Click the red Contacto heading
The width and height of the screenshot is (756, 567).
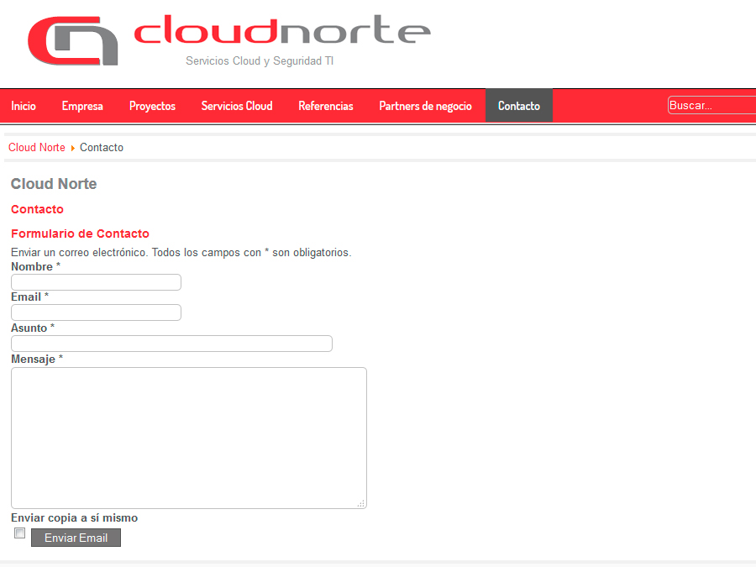click(37, 209)
